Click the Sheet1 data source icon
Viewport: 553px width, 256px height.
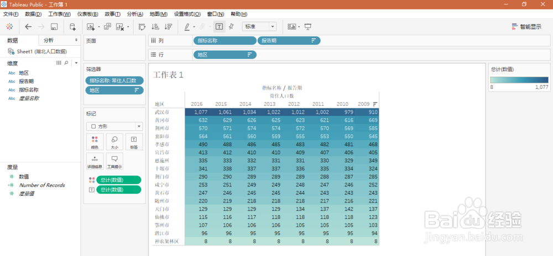[x=11, y=51]
